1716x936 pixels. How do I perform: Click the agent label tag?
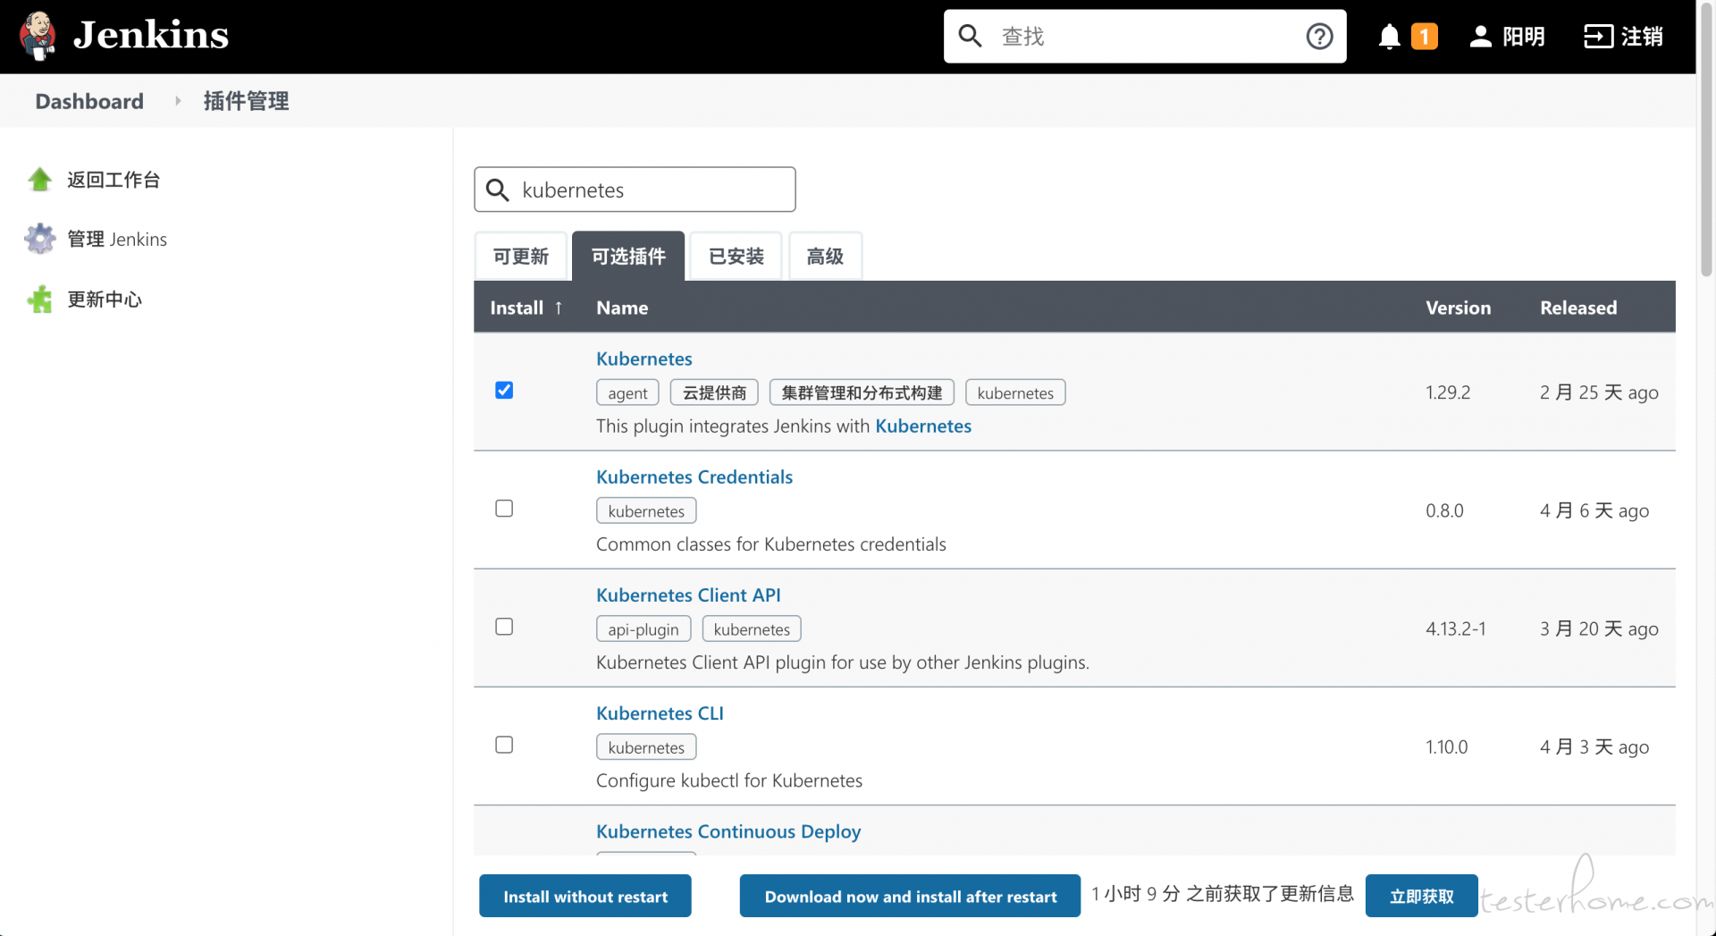point(627,392)
